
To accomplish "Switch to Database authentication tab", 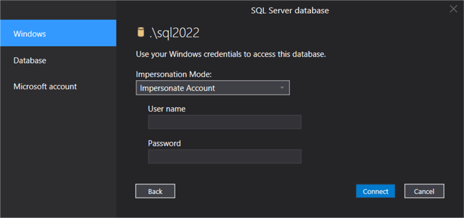I will 58,61.
